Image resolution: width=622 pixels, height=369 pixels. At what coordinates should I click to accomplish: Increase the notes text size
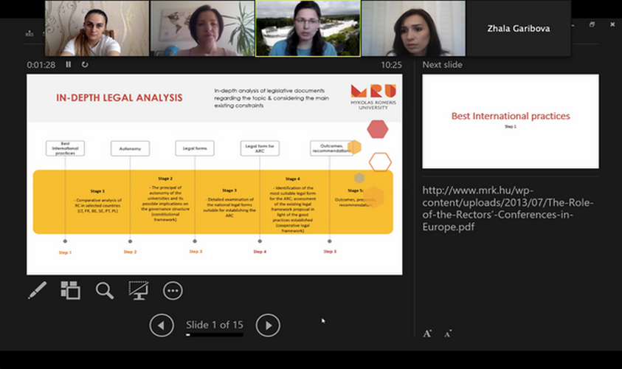tap(427, 334)
